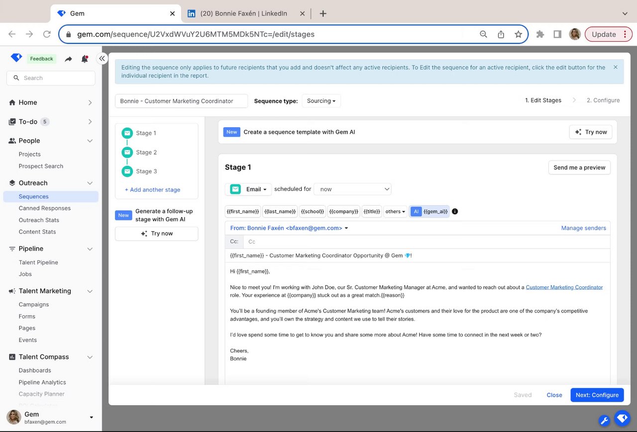
Task: Click Add another stage link
Action: [x=152, y=190]
